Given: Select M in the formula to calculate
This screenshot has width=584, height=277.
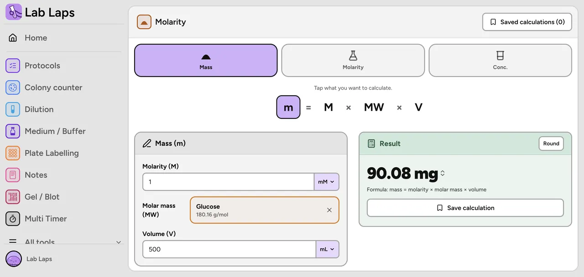Looking at the screenshot, I should tap(328, 107).
